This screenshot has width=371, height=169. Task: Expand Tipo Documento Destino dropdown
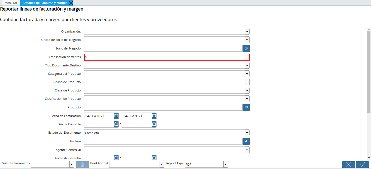247,65
